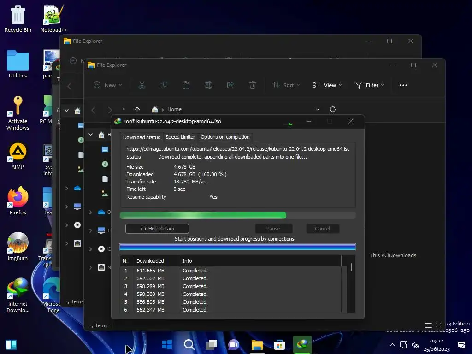Click the Downloaded column header
The height and width of the screenshot is (354, 472).
157,261
